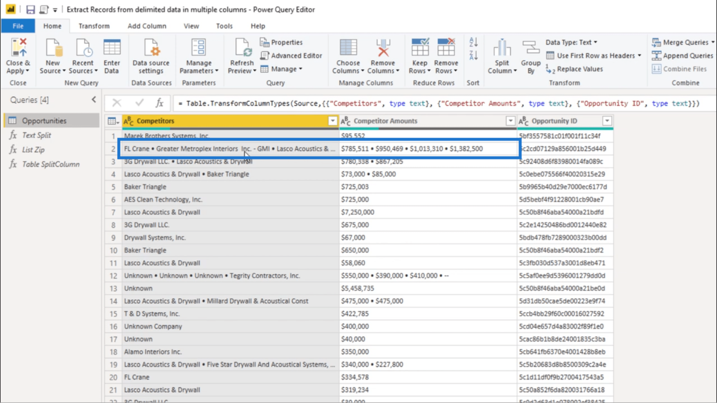This screenshot has height=403, width=717.
Task: Click the fx formula icon
Action: point(159,103)
